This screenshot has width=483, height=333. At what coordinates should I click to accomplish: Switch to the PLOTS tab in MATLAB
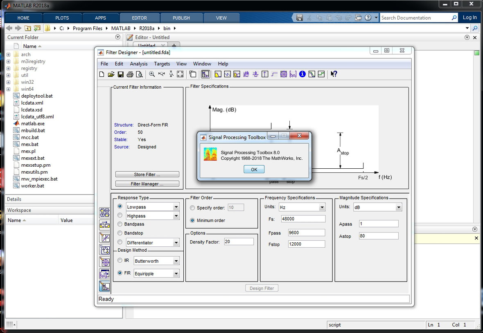click(x=62, y=18)
